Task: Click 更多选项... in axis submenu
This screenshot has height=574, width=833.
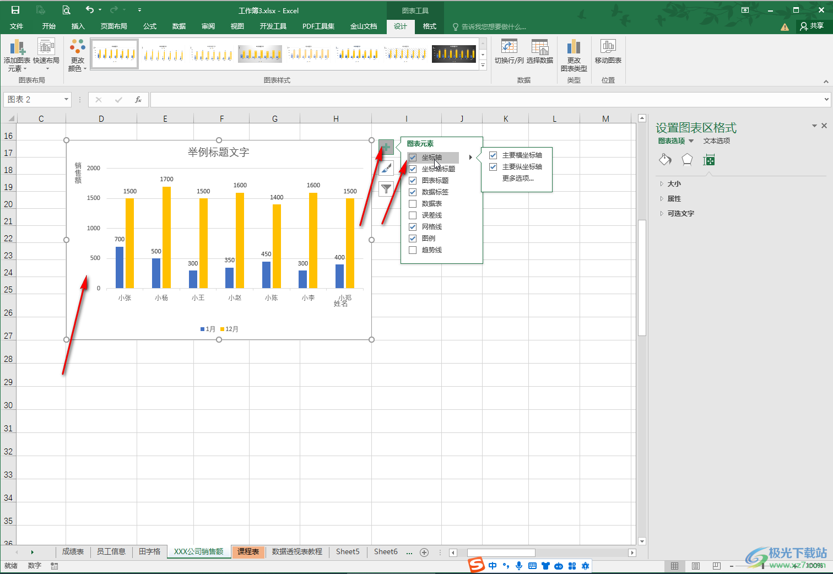Action: [x=518, y=178]
